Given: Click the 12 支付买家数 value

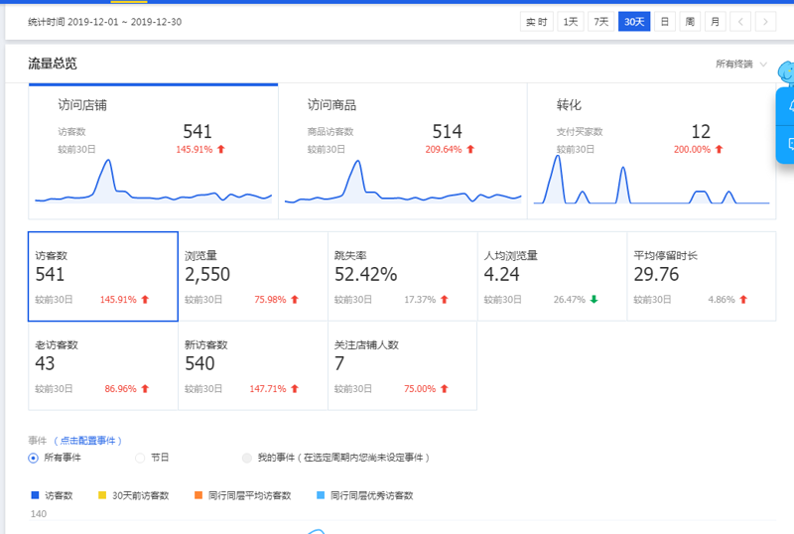Looking at the screenshot, I should (701, 132).
